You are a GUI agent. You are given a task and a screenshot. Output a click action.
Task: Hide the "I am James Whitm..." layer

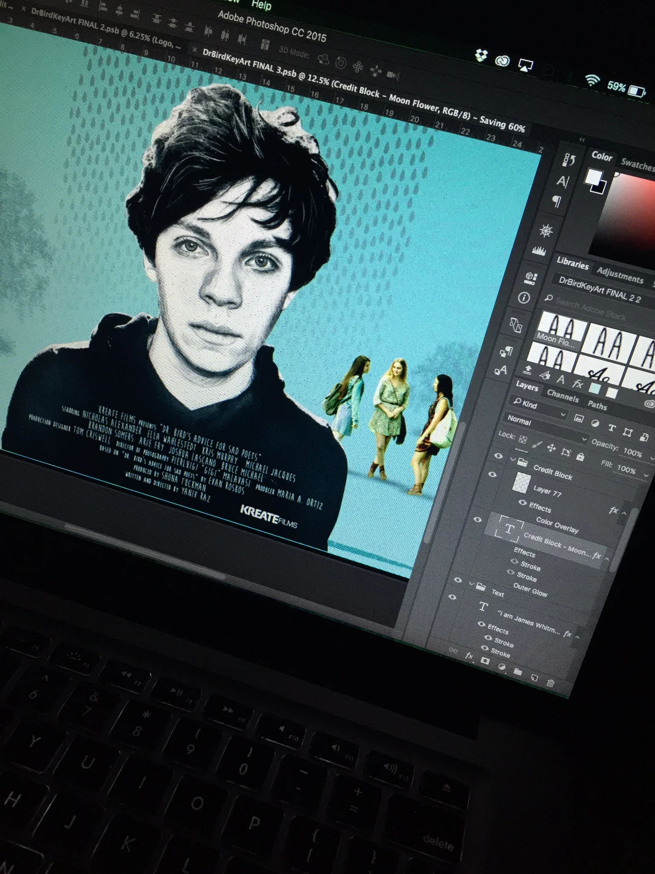(x=452, y=597)
